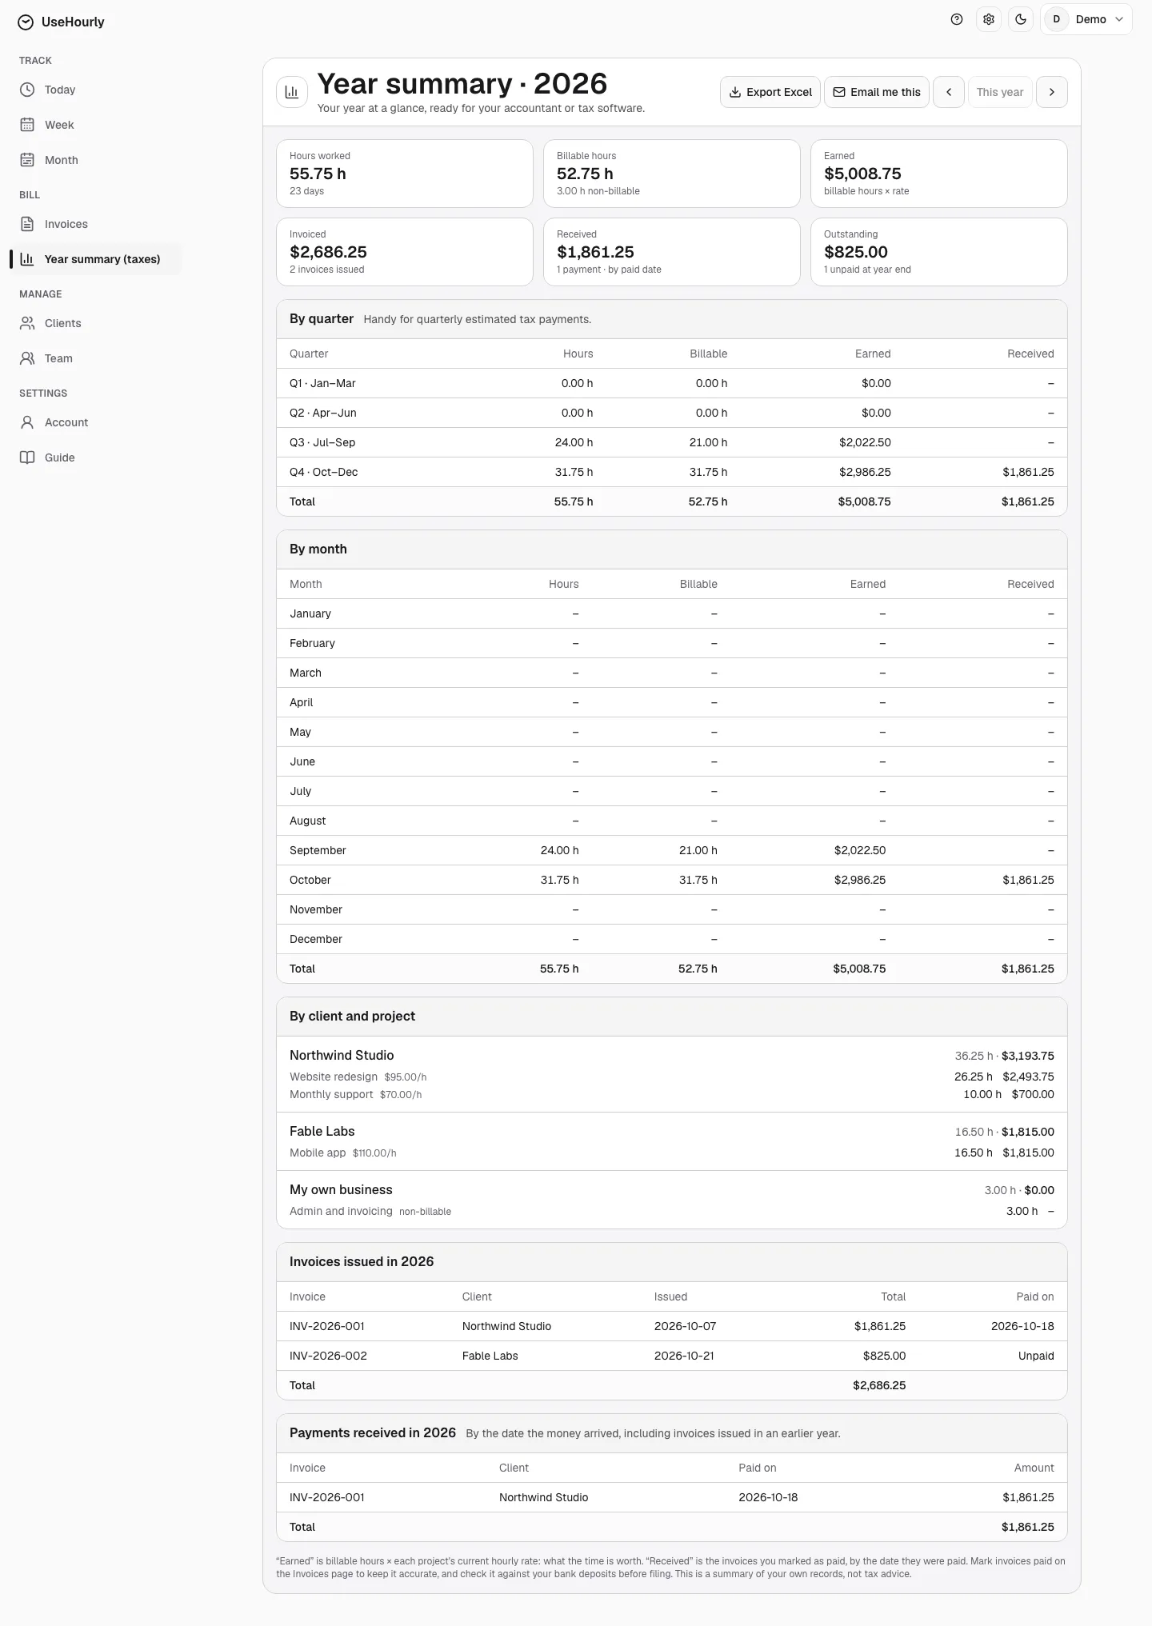Click the Admin and invoicing project name
1152x1626 pixels.
[341, 1211]
